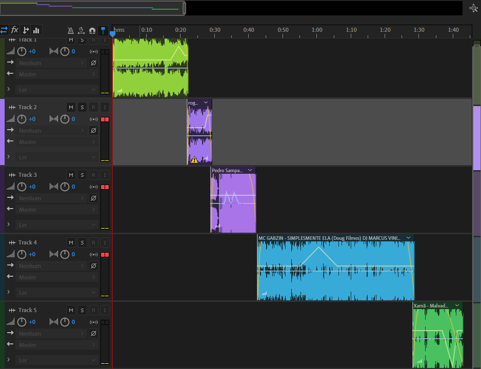Viewport: 481px width, 369px height.
Task: Open the MC GABZIN clip dropdown menu
Action: click(408, 238)
